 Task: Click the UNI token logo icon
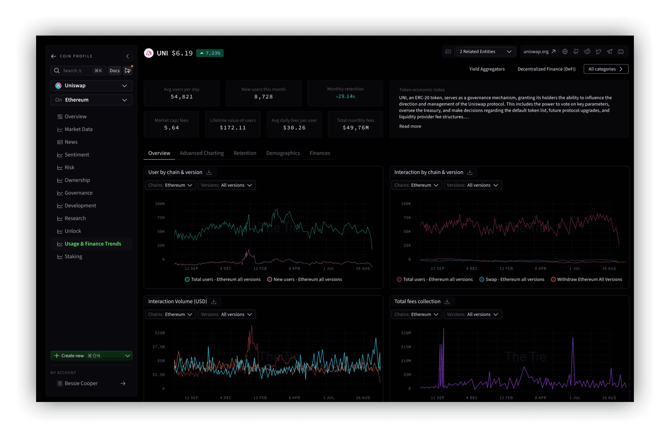click(149, 53)
